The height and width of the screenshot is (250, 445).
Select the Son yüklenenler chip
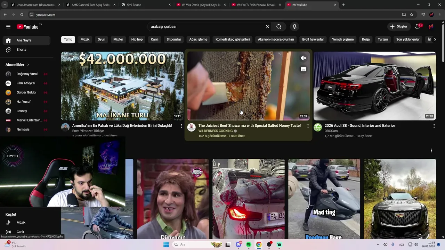[x=408, y=40]
